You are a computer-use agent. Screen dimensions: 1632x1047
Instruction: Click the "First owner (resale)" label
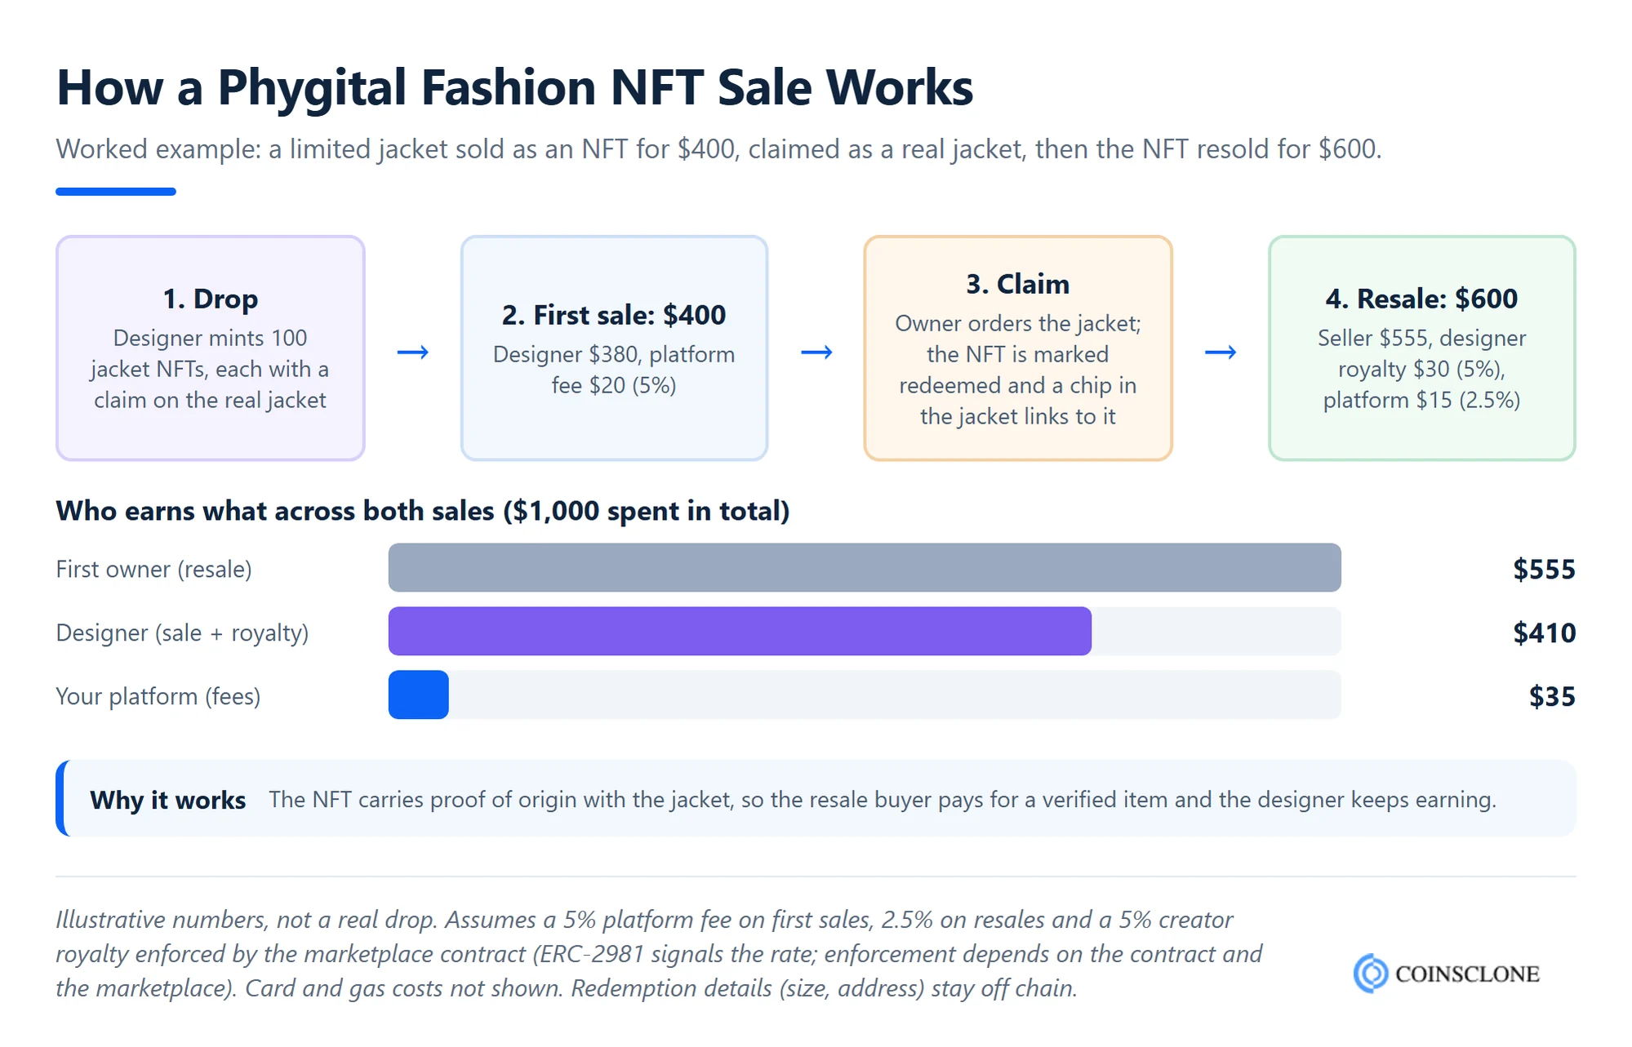click(153, 569)
